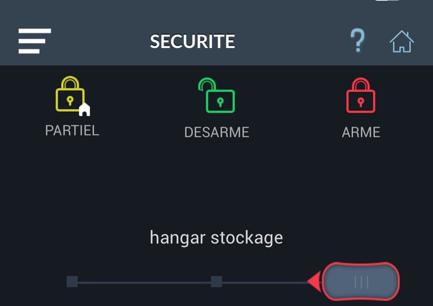Click the empty dark area below the DESARME label
This screenshot has height=306, width=433.
click(x=216, y=180)
